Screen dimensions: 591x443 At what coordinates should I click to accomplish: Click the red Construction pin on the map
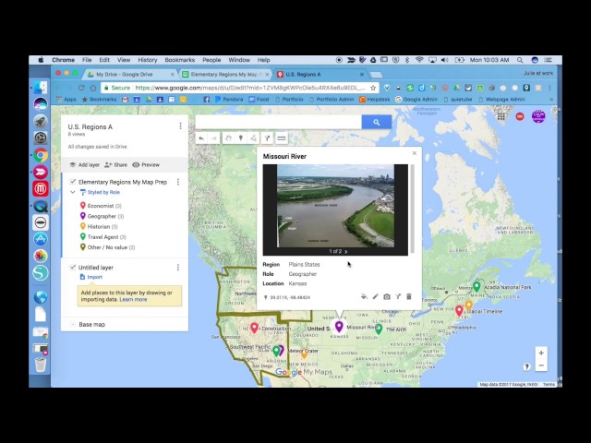click(x=255, y=328)
